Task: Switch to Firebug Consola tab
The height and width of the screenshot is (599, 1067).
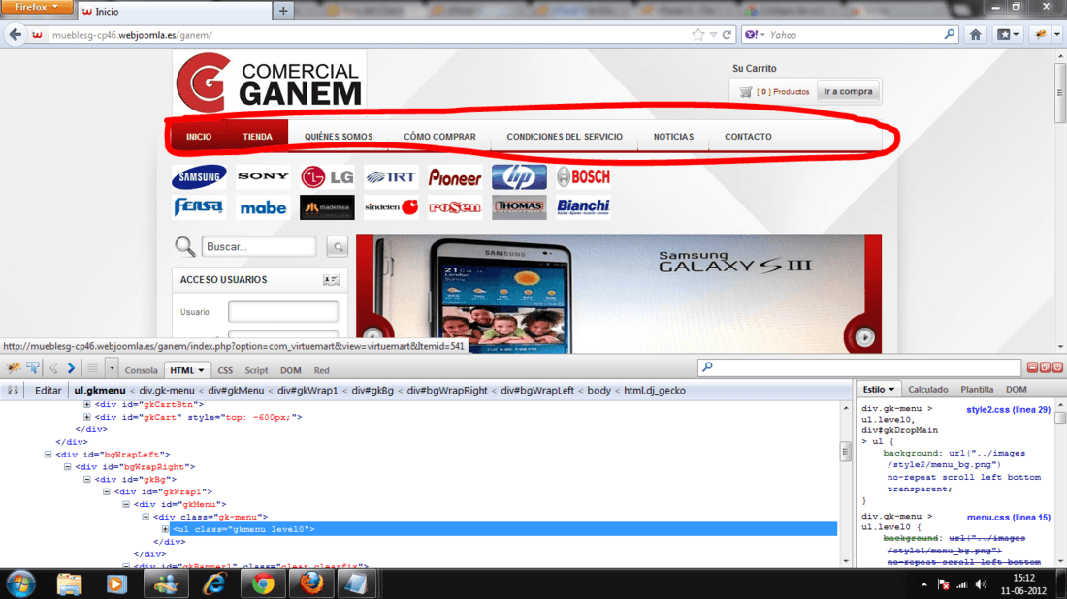Action: [x=141, y=370]
